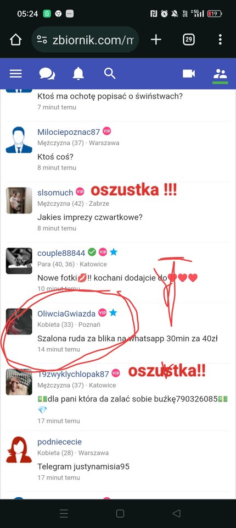This screenshot has width=236, height=528.
Task: Tap the zbiornik.com address bar
Action: pyautogui.click(x=85, y=40)
